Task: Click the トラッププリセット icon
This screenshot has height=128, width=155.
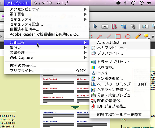Action: pos(93,62)
